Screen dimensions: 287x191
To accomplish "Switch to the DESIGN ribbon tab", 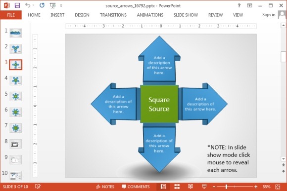I will click(82, 15).
